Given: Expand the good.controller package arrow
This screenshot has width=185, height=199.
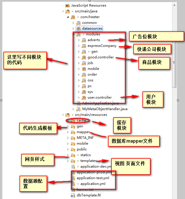Looking at the screenshot, I should 79,57.
